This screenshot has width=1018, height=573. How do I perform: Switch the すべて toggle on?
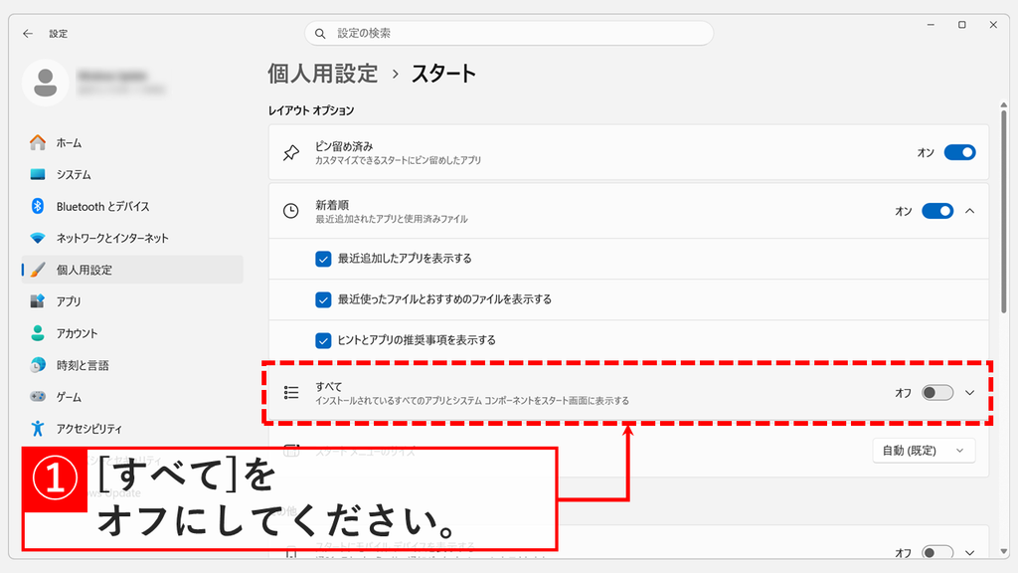click(x=937, y=392)
